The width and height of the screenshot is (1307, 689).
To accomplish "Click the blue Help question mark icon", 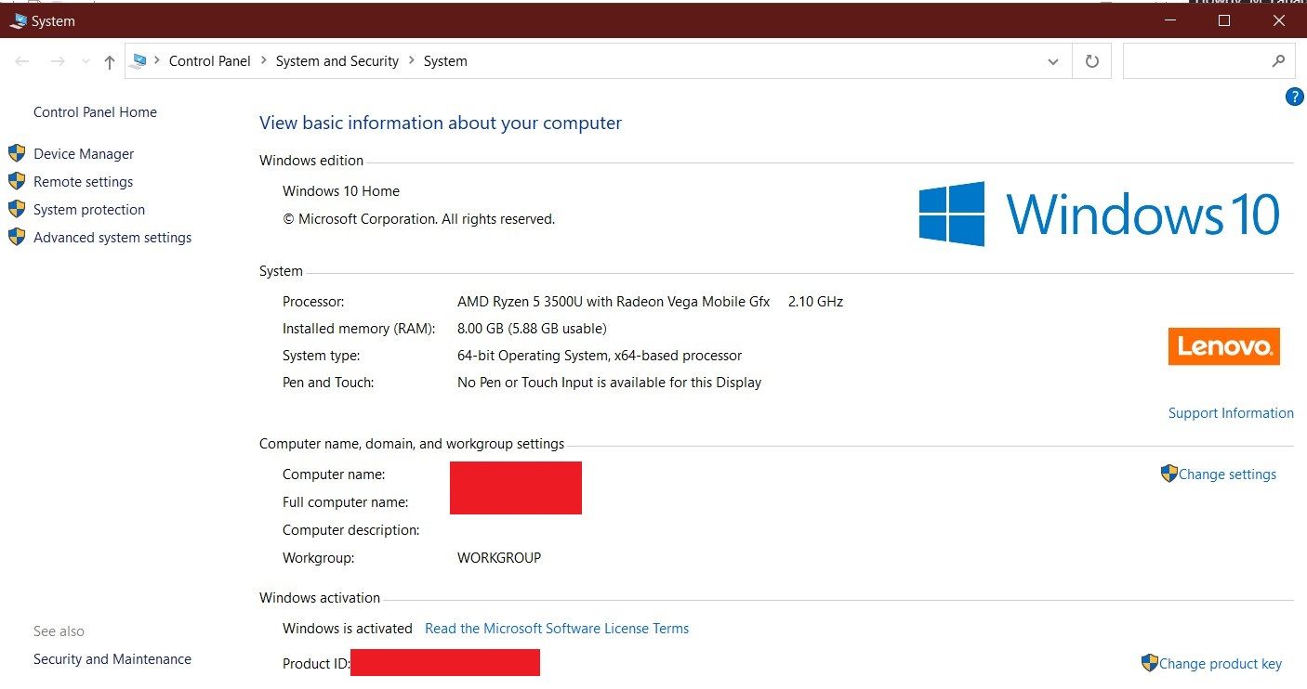I will tap(1294, 97).
